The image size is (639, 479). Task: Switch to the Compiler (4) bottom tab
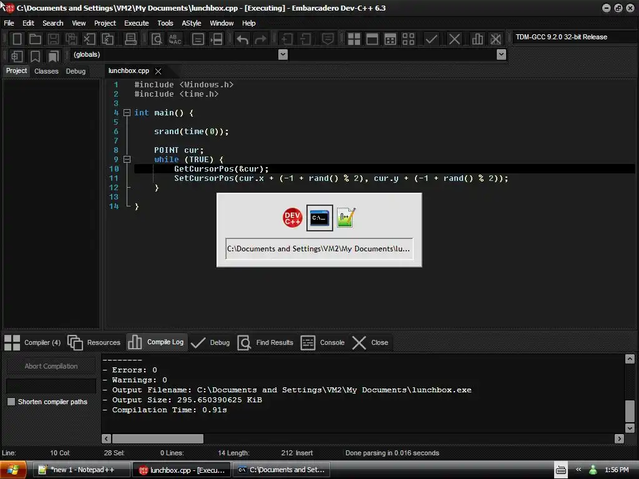click(32, 342)
